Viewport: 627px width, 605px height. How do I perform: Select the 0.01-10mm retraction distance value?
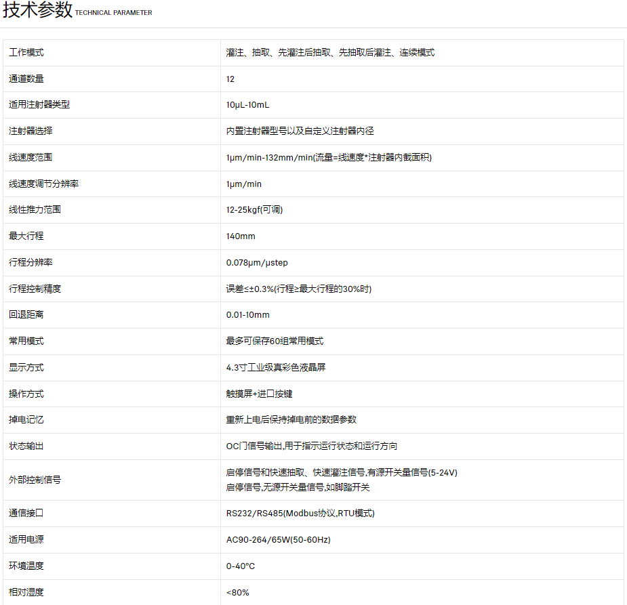click(248, 315)
